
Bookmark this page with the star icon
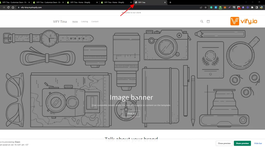tap(205, 7)
